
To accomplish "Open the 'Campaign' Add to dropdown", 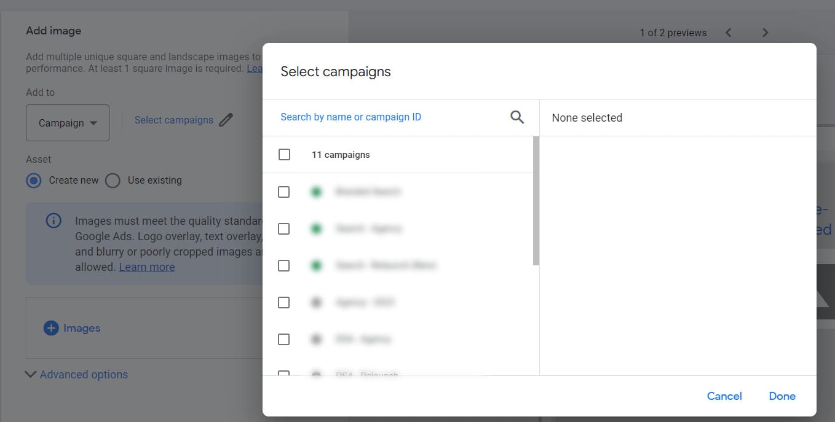I will pos(68,123).
